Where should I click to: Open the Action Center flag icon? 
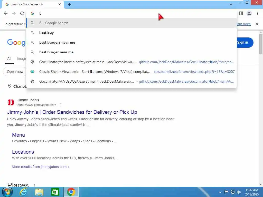tap(226, 192)
